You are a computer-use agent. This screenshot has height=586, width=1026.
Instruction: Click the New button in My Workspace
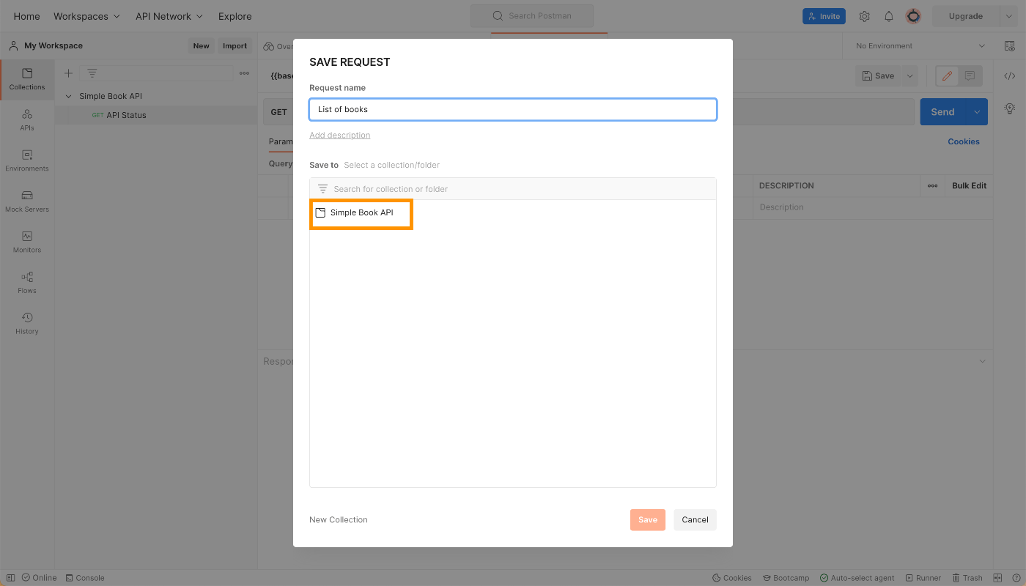coord(201,45)
